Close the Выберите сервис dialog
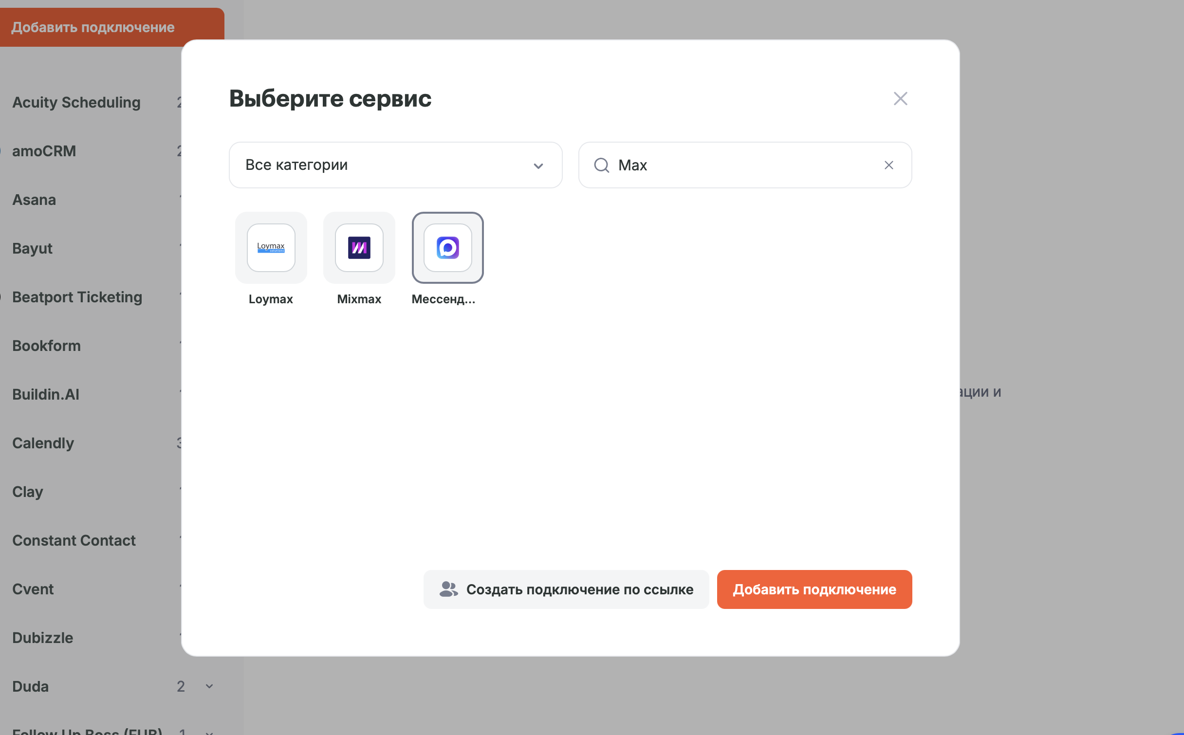 [900, 99]
